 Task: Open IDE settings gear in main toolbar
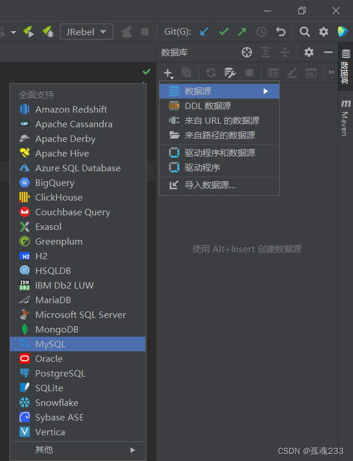324,32
